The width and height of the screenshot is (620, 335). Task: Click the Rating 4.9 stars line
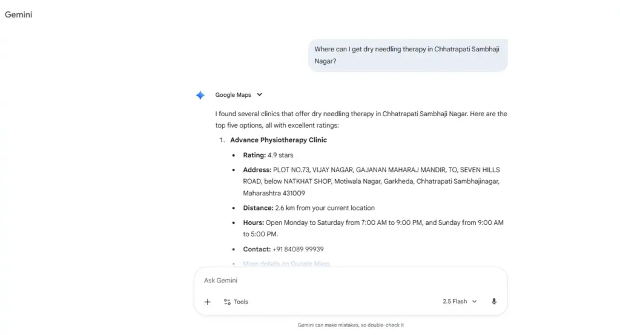(268, 155)
